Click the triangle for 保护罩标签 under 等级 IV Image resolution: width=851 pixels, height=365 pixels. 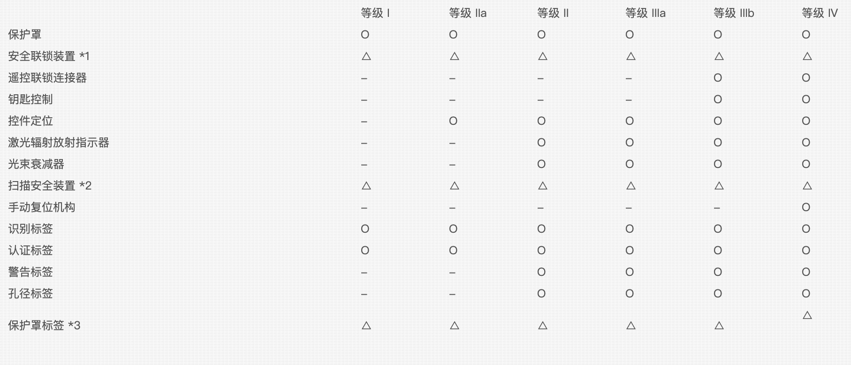coord(807,315)
